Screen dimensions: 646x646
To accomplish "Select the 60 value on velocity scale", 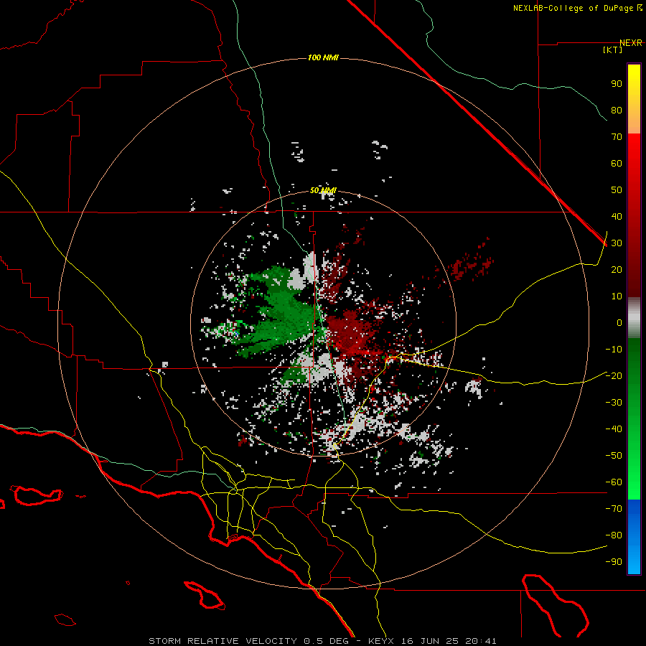I will [617, 163].
